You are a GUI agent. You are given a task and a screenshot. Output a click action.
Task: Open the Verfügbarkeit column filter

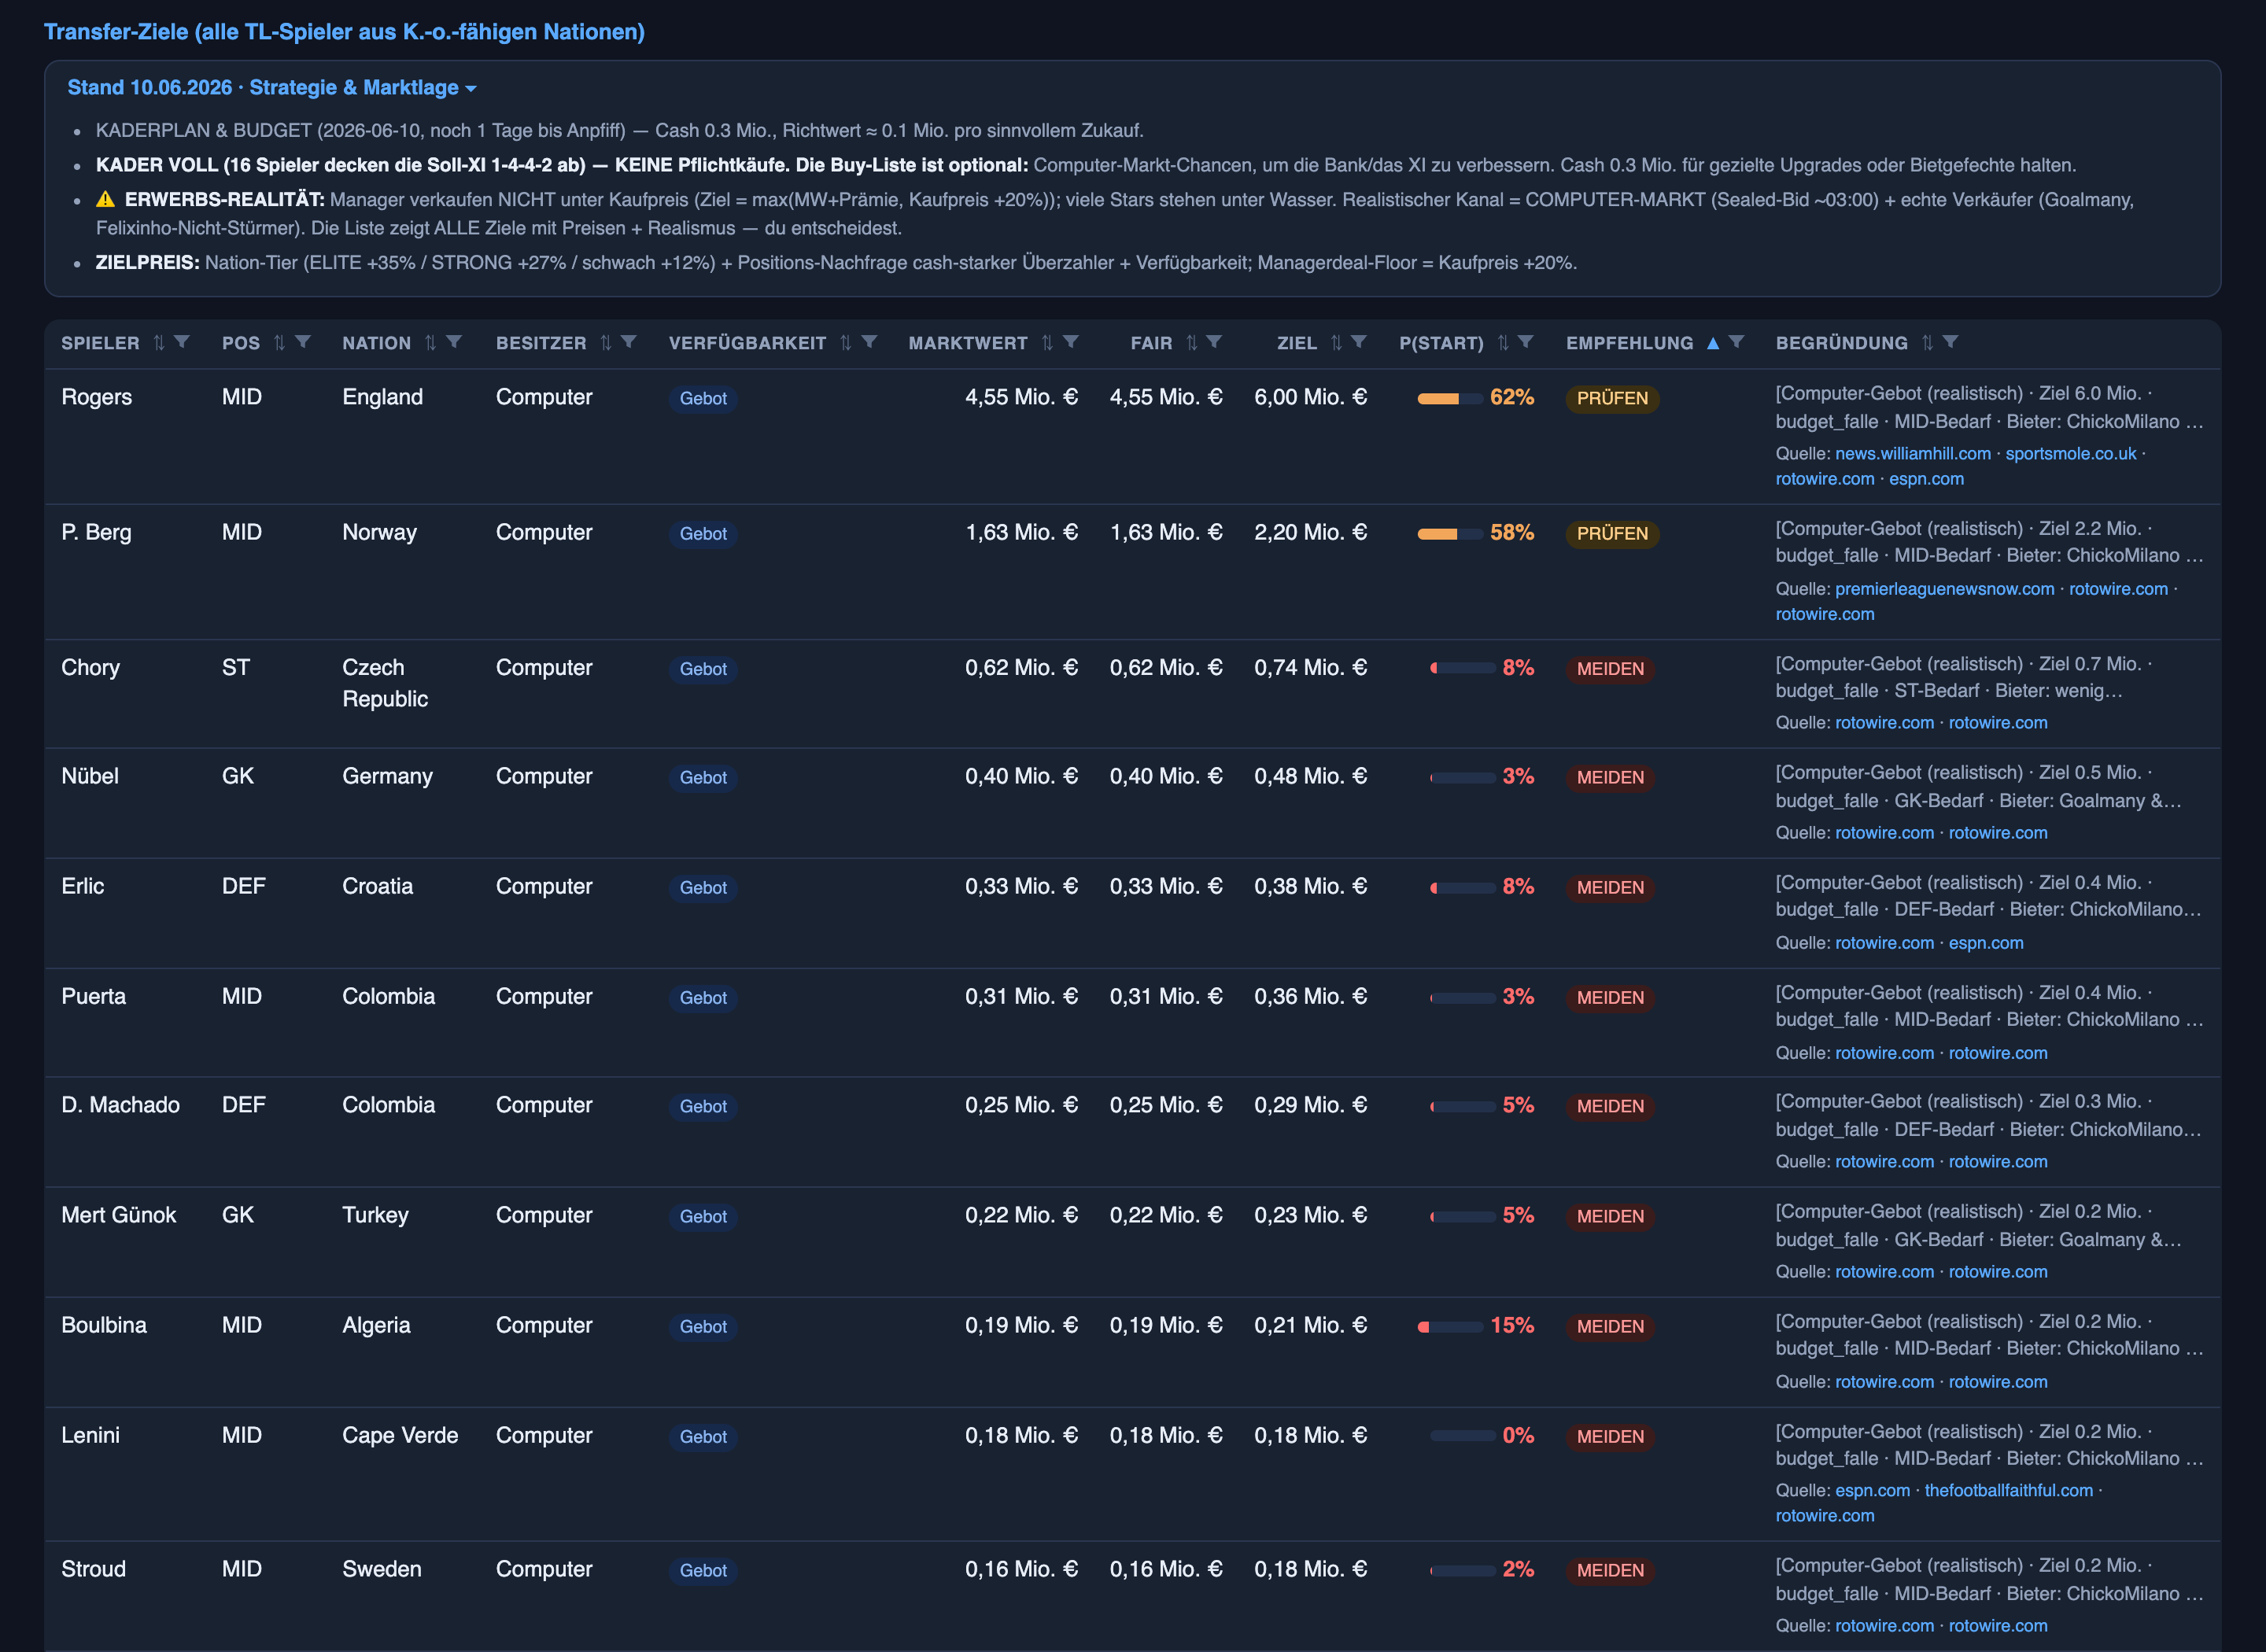coord(869,342)
